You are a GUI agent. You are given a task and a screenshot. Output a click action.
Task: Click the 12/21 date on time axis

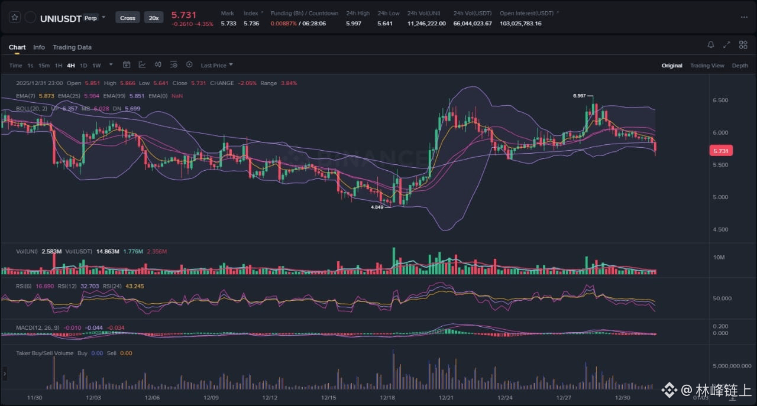447,398
